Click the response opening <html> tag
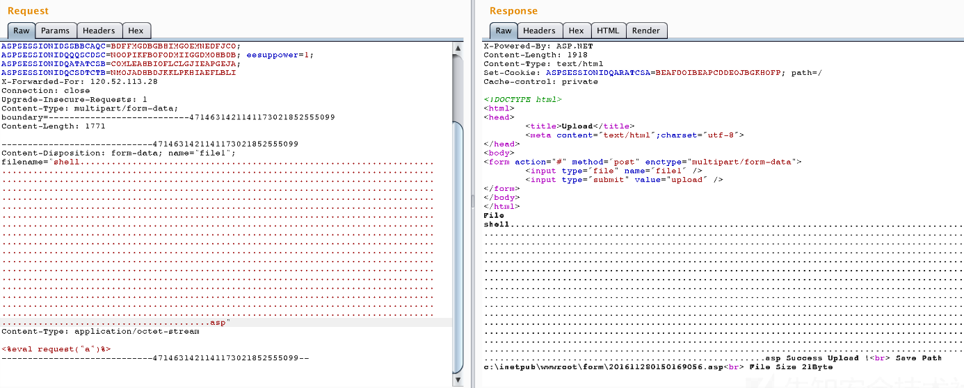The width and height of the screenshot is (964, 388). 499,108
